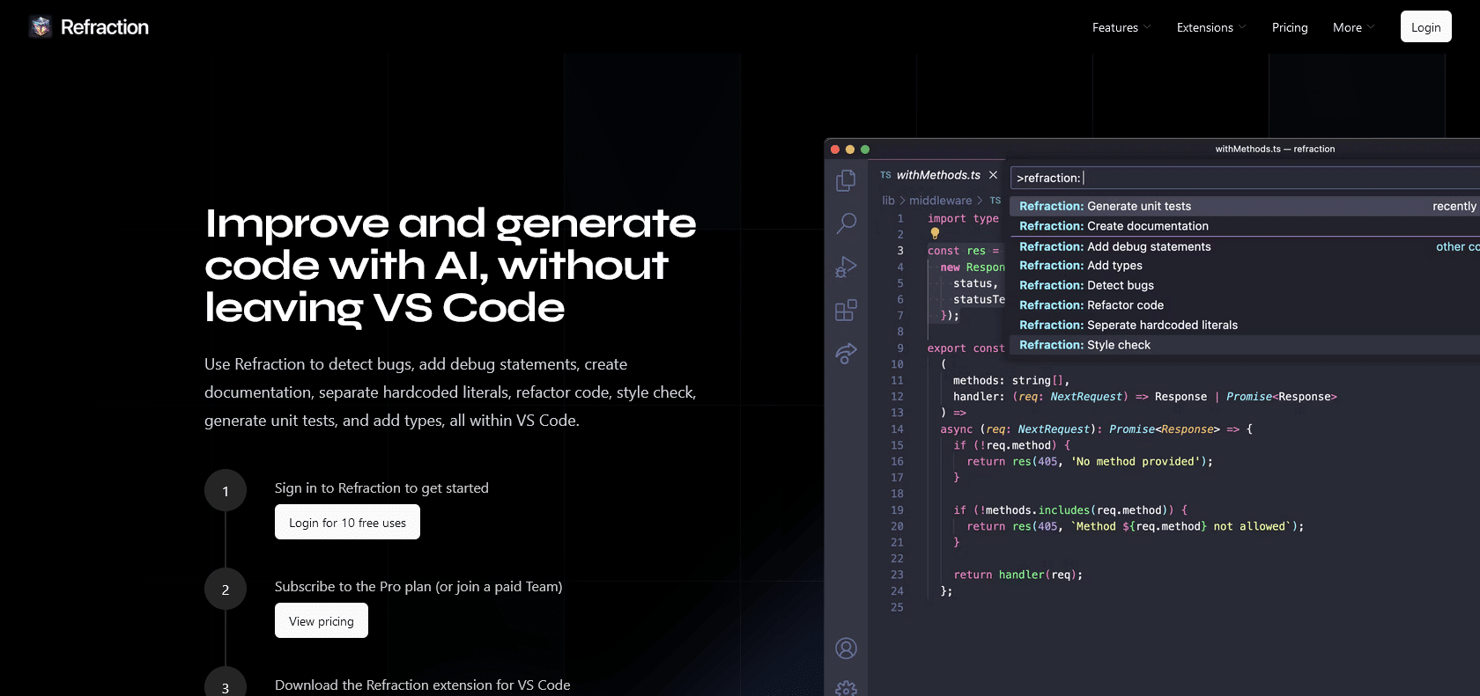Click the Login button in header
Image resolution: width=1480 pixels, height=696 pixels.
point(1425,27)
